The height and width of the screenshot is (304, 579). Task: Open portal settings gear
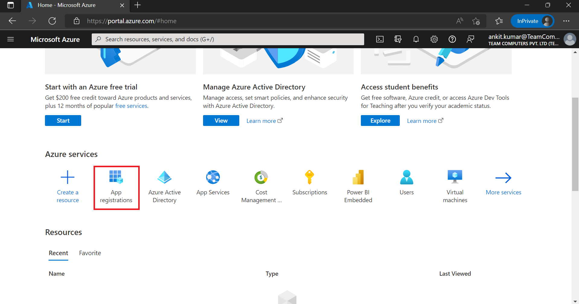(x=434, y=39)
